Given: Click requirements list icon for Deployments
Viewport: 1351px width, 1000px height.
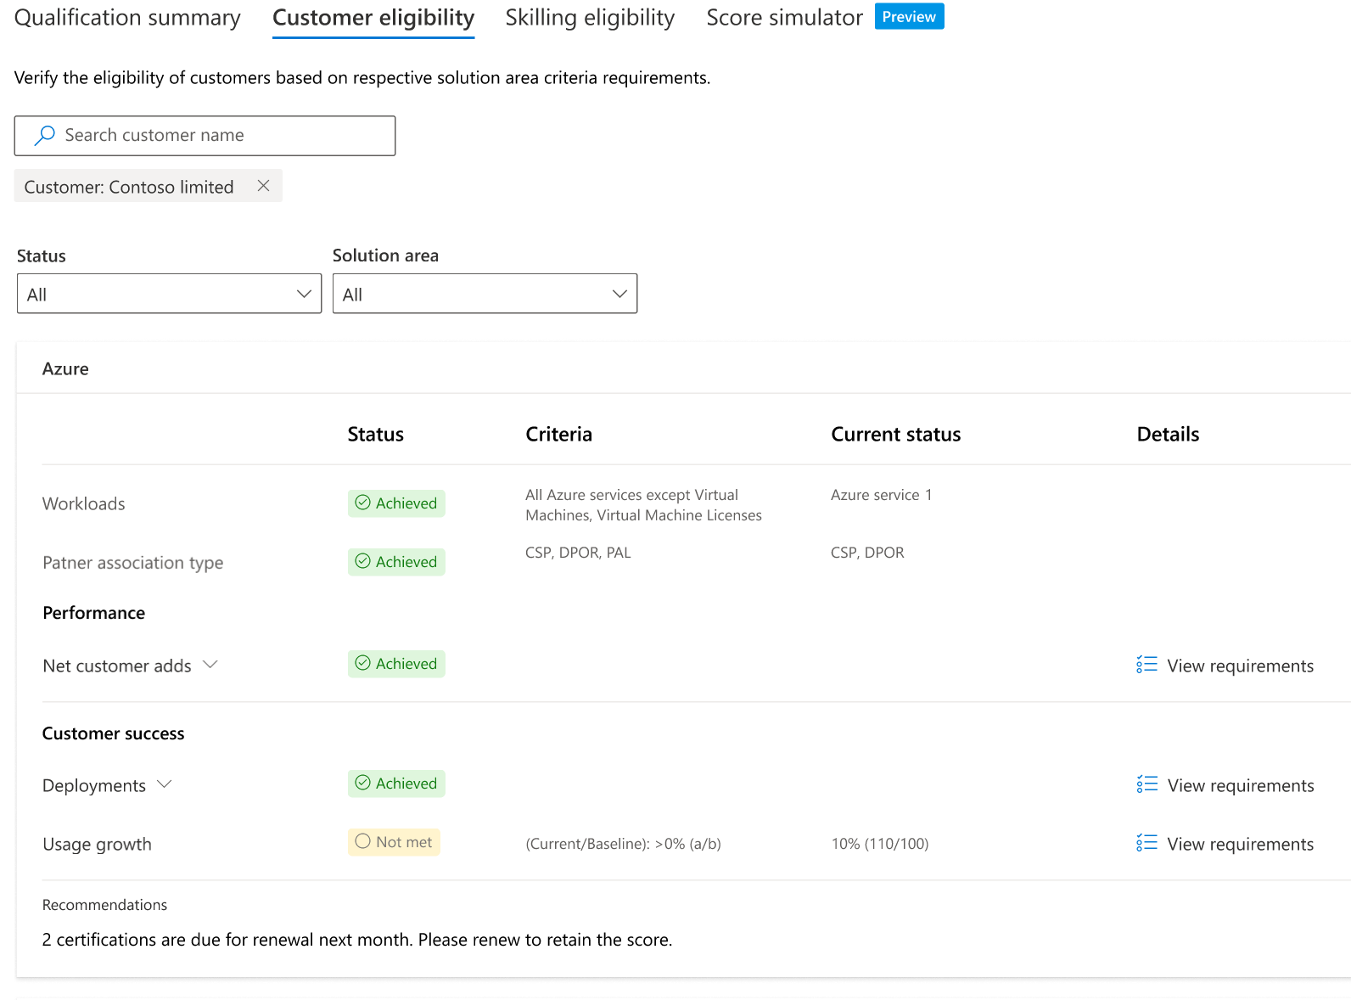Looking at the screenshot, I should point(1146,784).
